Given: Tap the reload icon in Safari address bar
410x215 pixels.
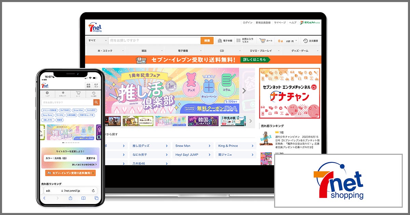Looking at the screenshot, I should coord(93,190).
